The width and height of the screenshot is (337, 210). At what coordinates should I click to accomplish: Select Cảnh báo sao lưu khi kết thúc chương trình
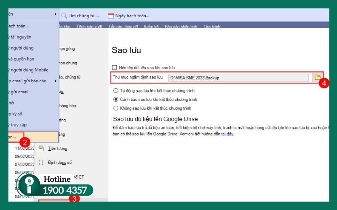coord(116,100)
